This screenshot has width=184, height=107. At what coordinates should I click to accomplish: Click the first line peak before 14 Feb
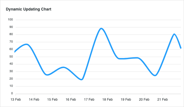(26, 44)
